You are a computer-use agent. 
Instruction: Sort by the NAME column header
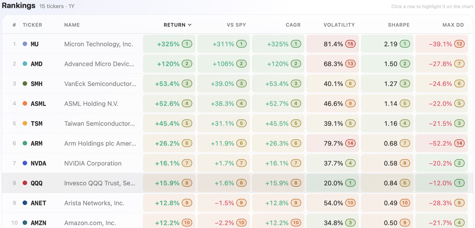72,25
